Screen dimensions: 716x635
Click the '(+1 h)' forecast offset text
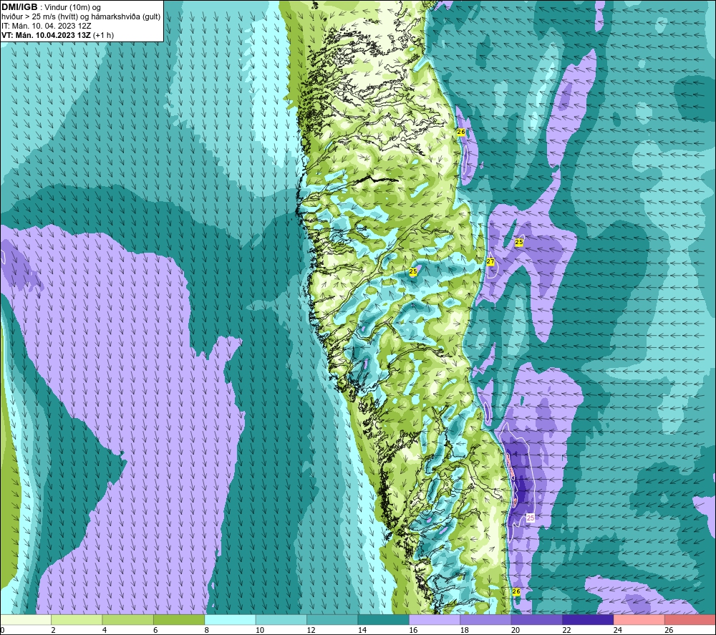[x=103, y=35]
